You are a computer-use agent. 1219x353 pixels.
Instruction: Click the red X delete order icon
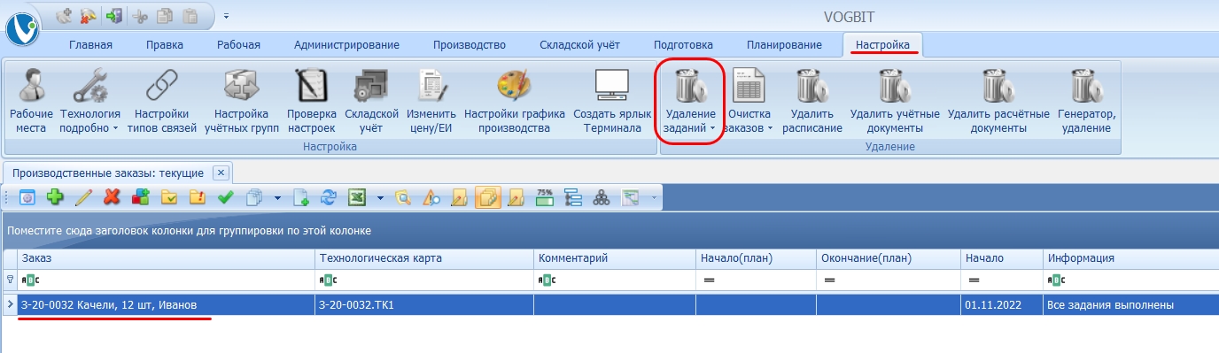coord(112,197)
